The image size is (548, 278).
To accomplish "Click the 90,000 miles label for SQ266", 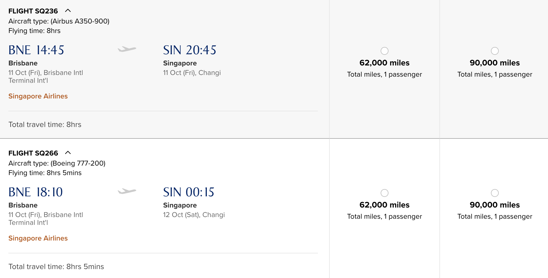I will pyautogui.click(x=495, y=205).
